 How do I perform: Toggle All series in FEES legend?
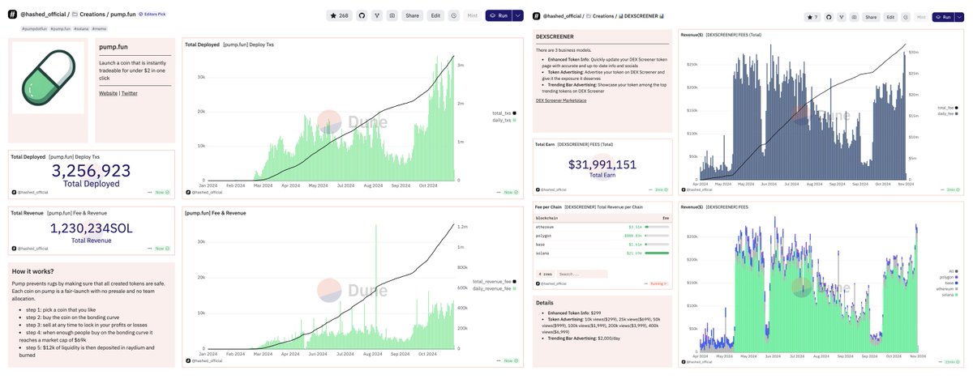tap(954, 270)
